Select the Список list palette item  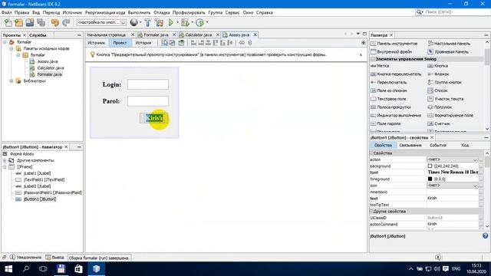tap(438, 90)
